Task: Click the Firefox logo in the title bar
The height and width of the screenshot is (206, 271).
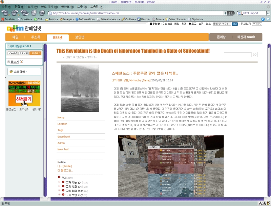Action: pyautogui.click(x=2, y=2)
